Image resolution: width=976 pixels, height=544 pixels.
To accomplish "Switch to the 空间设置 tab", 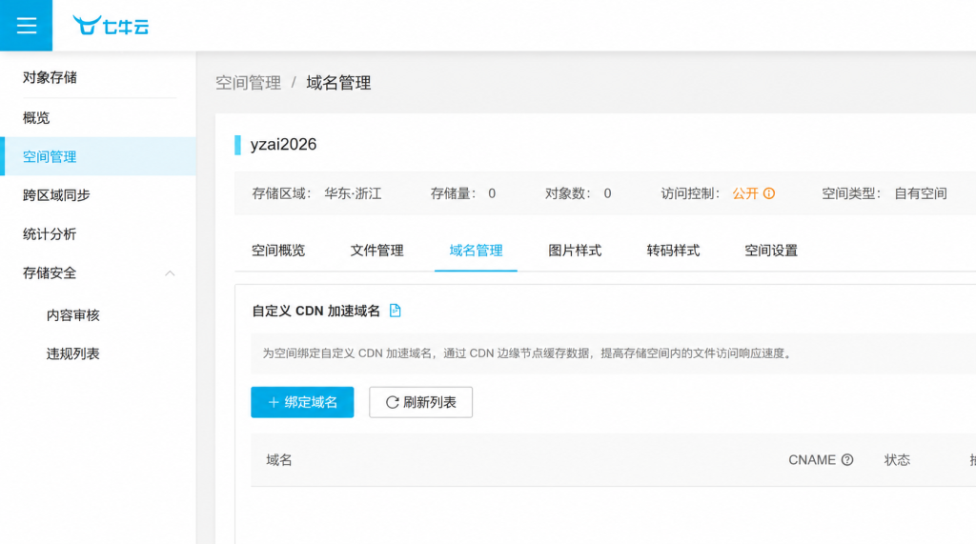I will pyautogui.click(x=770, y=251).
